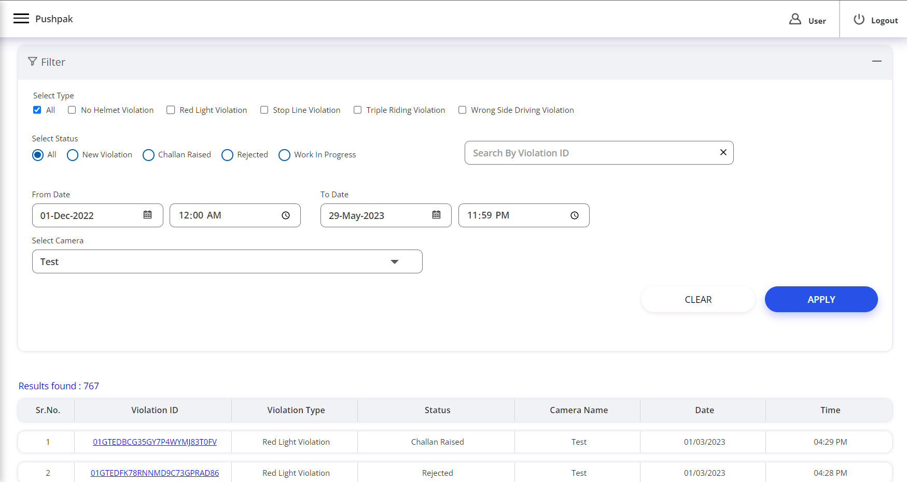Select the Challan Raised status radio
The image size is (907, 482).
click(x=148, y=155)
